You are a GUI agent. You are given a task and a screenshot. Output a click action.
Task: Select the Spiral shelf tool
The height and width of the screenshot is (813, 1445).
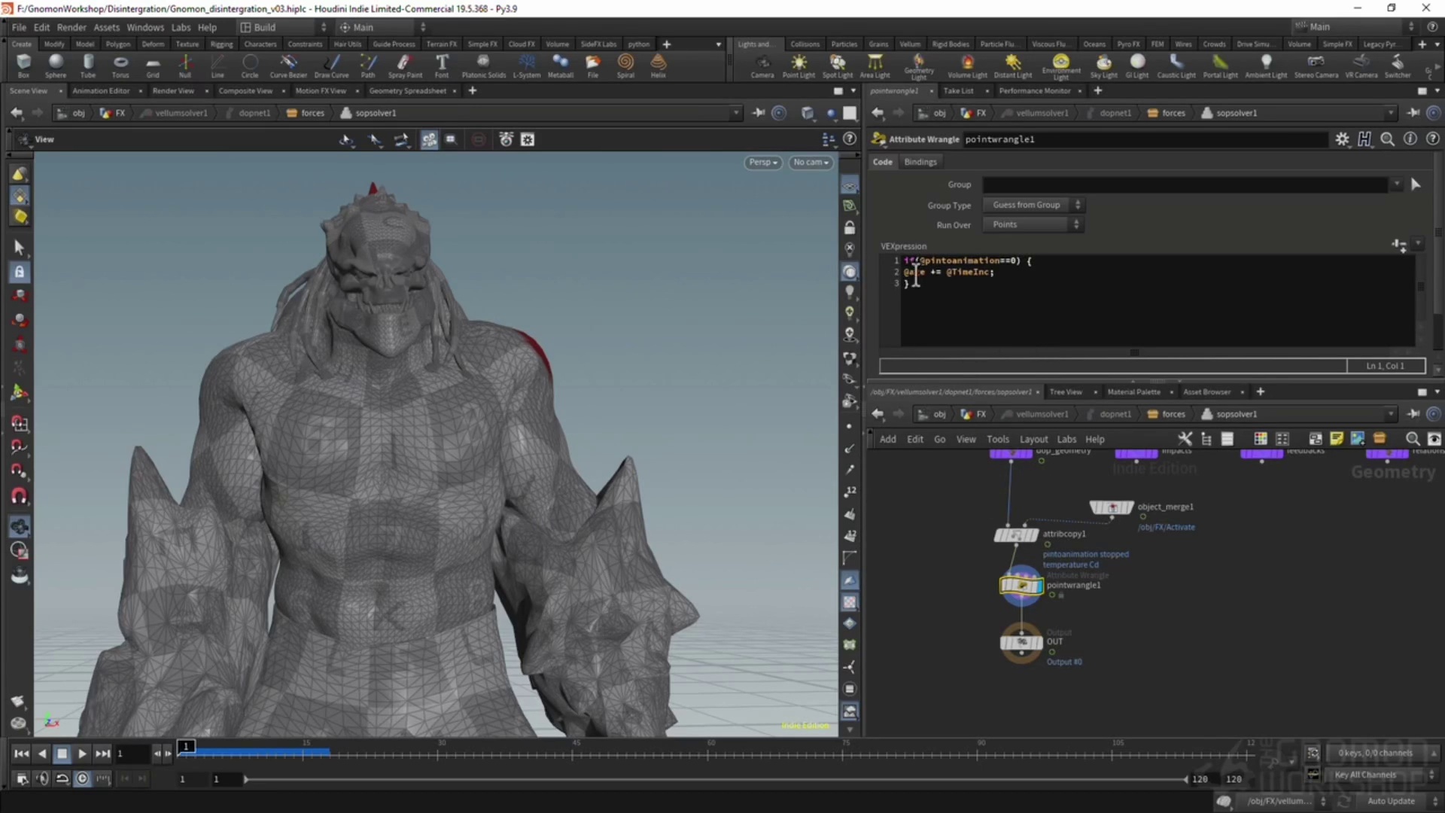tap(625, 65)
